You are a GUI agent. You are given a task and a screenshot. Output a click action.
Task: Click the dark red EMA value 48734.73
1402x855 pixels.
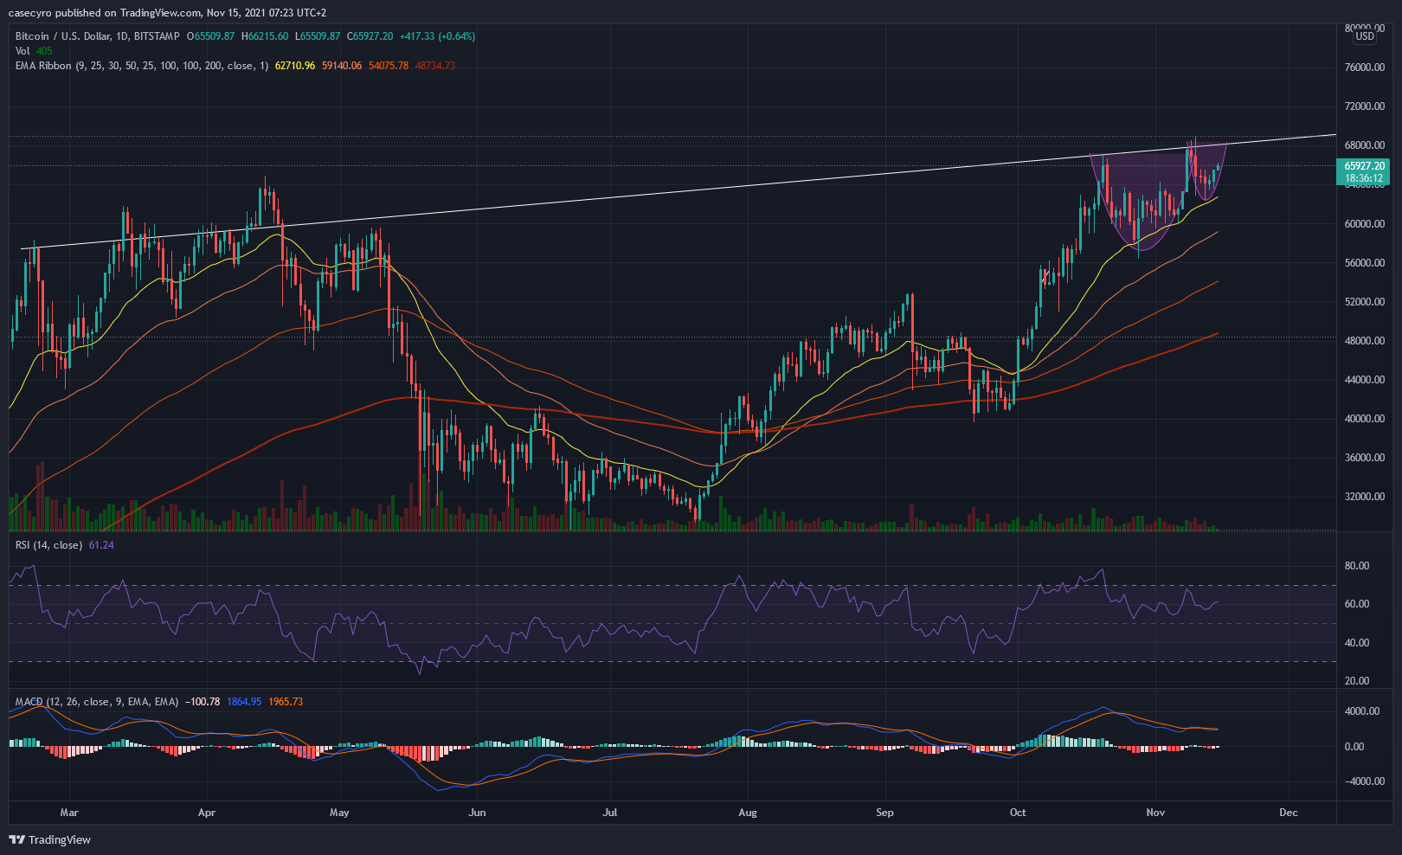(435, 66)
